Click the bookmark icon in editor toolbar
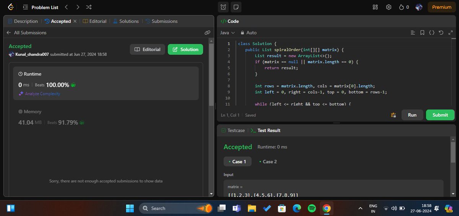459x216 pixels. (422, 33)
